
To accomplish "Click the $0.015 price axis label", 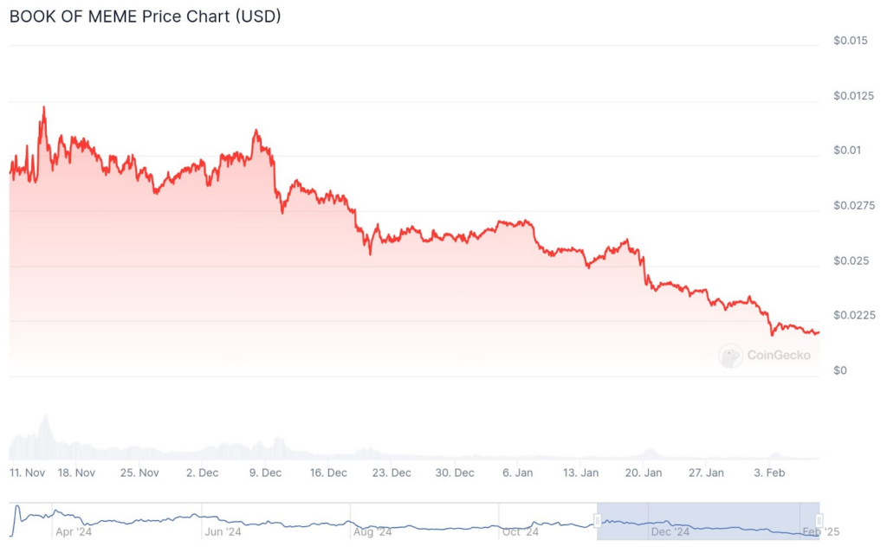I will 851,41.
